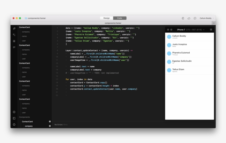Click Justo Inceptos contact in preview
The image size is (226, 143).
tap(179, 44)
